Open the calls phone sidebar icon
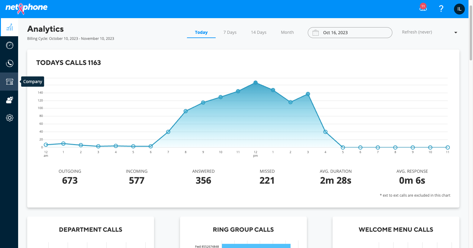 pyautogui.click(x=9, y=63)
